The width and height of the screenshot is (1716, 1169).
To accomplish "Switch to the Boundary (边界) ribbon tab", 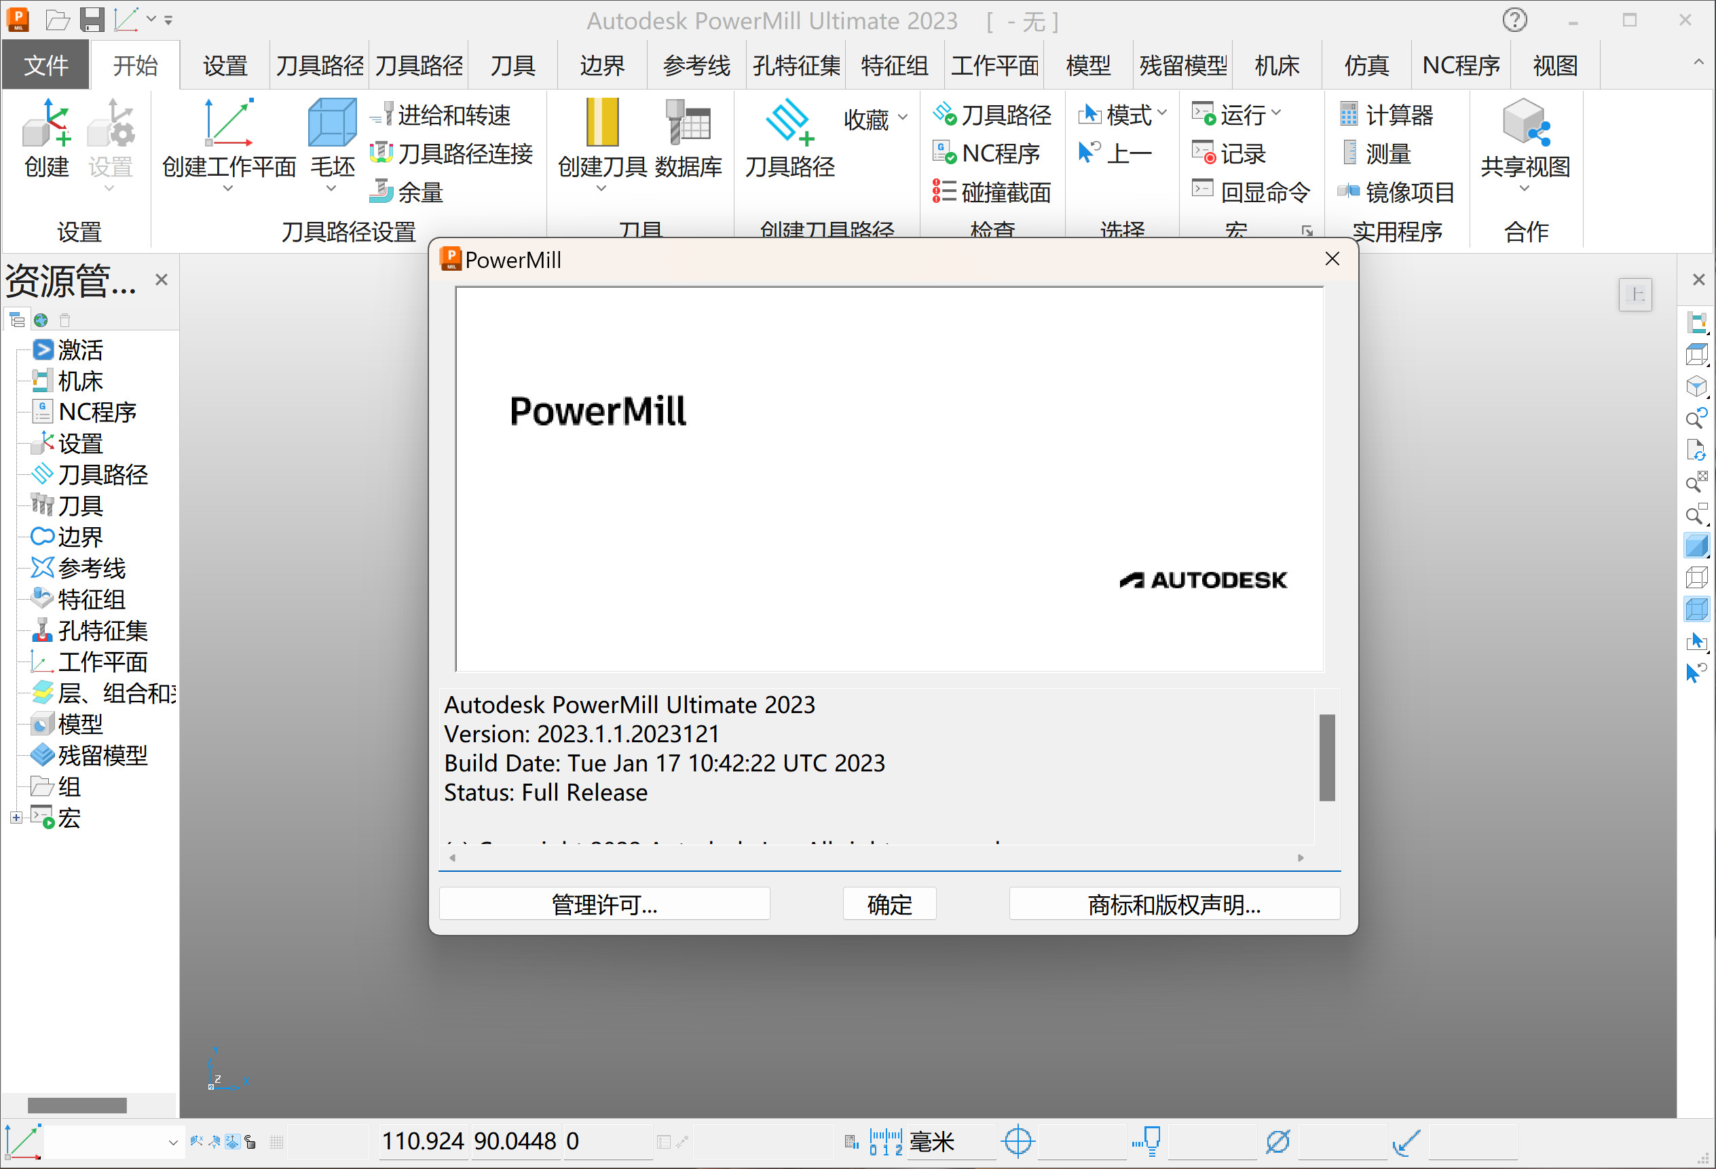I will pos(602,66).
